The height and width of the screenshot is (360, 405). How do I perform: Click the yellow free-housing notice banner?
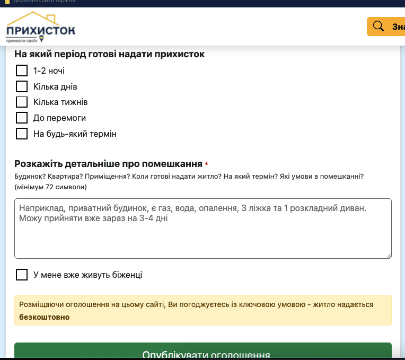[x=203, y=310]
